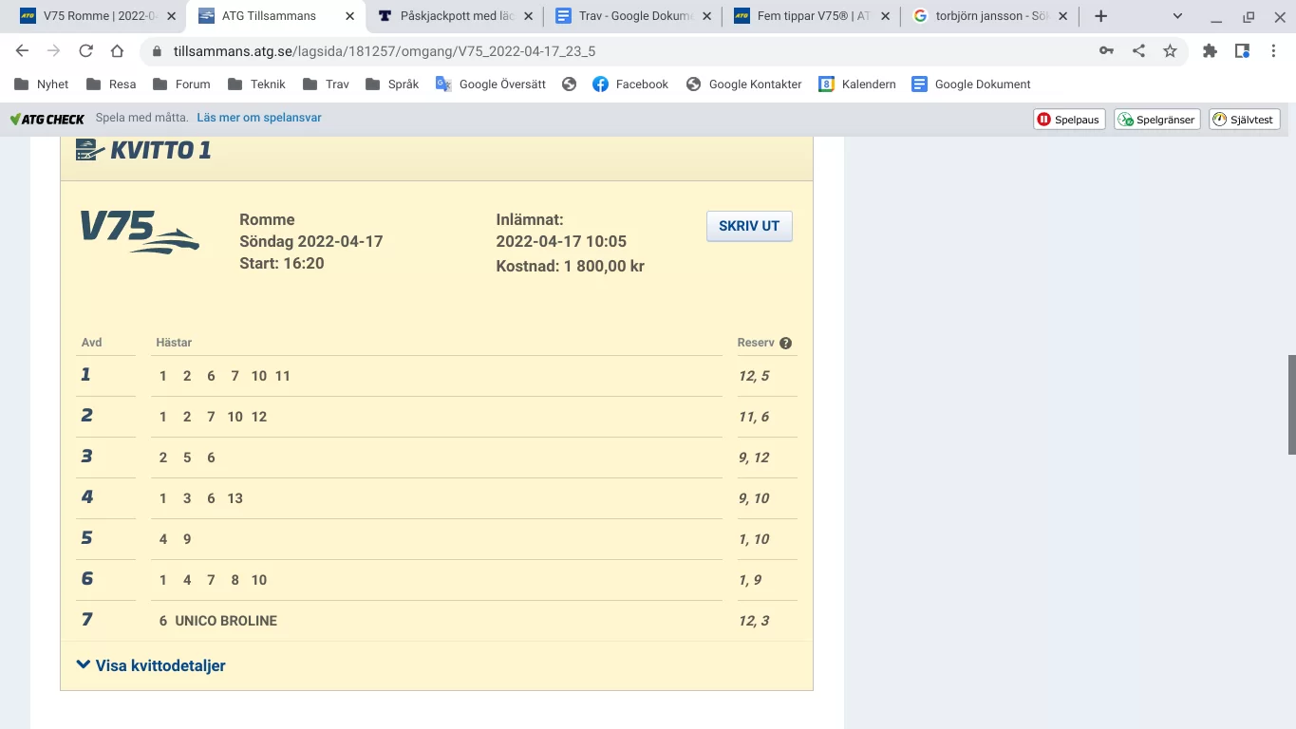
Task: Open the Reserv help question mark
Action: (785, 343)
